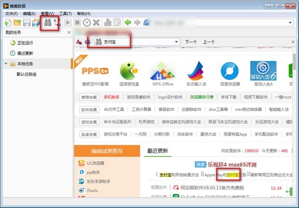This screenshot has height=208, width=299.
Task: Click the 东方输入法 icon
Action: pyautogui.click(x=196, y=71)
